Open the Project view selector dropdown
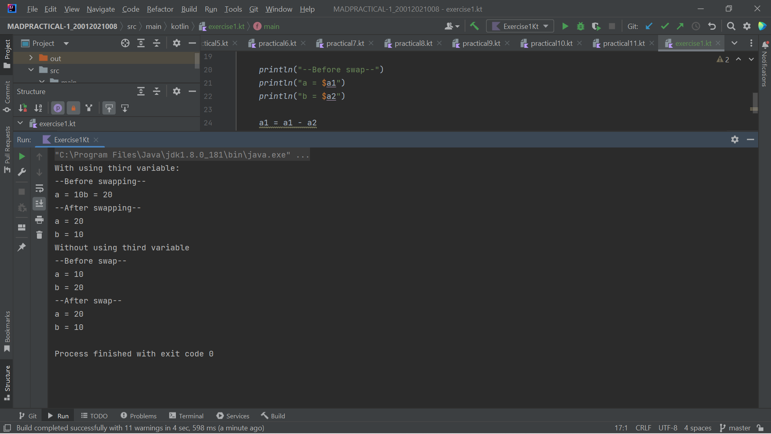 tap(45, 43)
